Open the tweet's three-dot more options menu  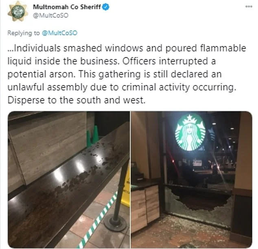(x=249, y=7)
